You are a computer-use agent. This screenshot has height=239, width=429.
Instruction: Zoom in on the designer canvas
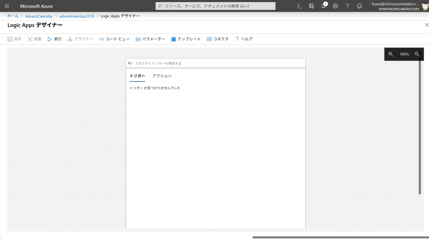tap(391, 54)
